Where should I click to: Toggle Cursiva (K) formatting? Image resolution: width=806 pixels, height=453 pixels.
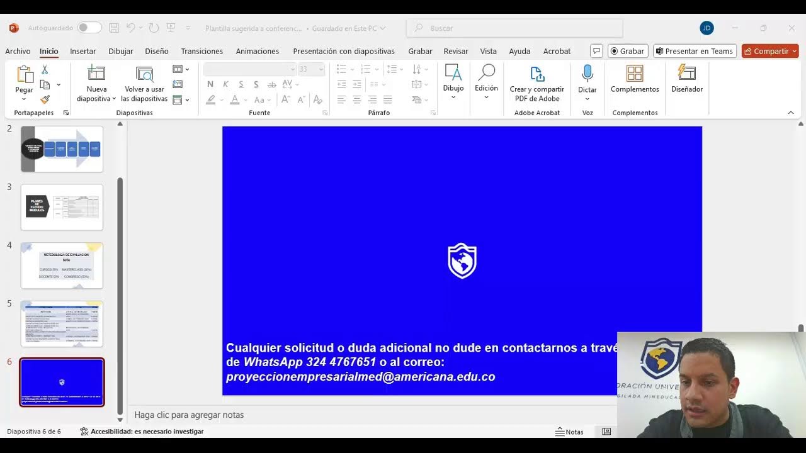225,84
